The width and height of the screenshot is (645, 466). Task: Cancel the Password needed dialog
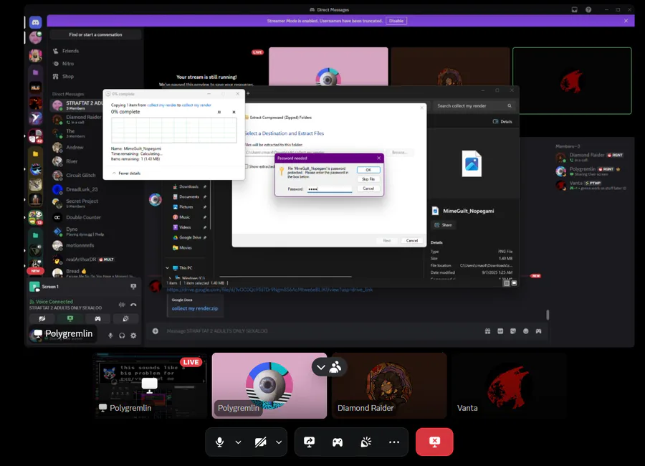pyautogui.click(x=368, y=189)
